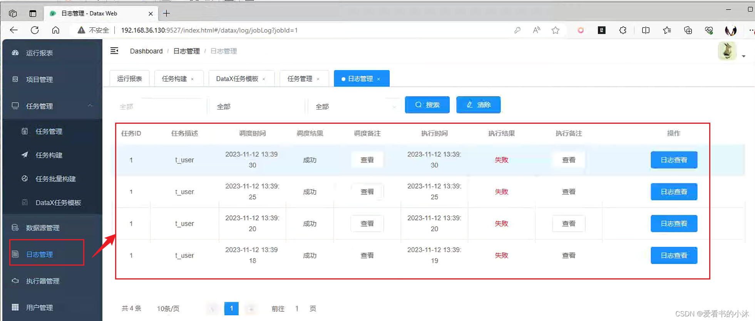Screen dimensions: 755x321
Task: Click the 清除 clear button
Action: click(x=479, y=105)
